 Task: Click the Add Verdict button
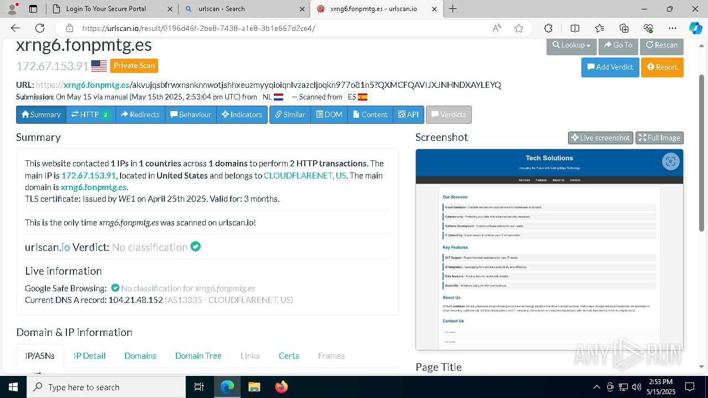(610, 67)
